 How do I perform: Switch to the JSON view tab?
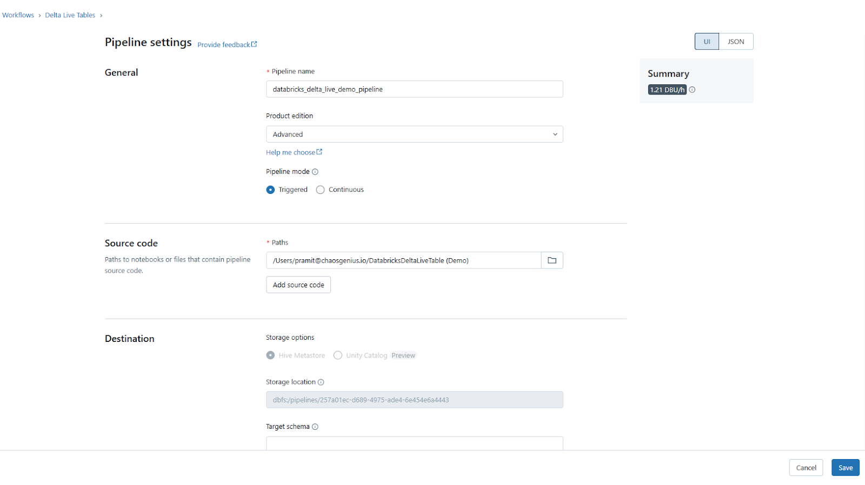(735, 41)
